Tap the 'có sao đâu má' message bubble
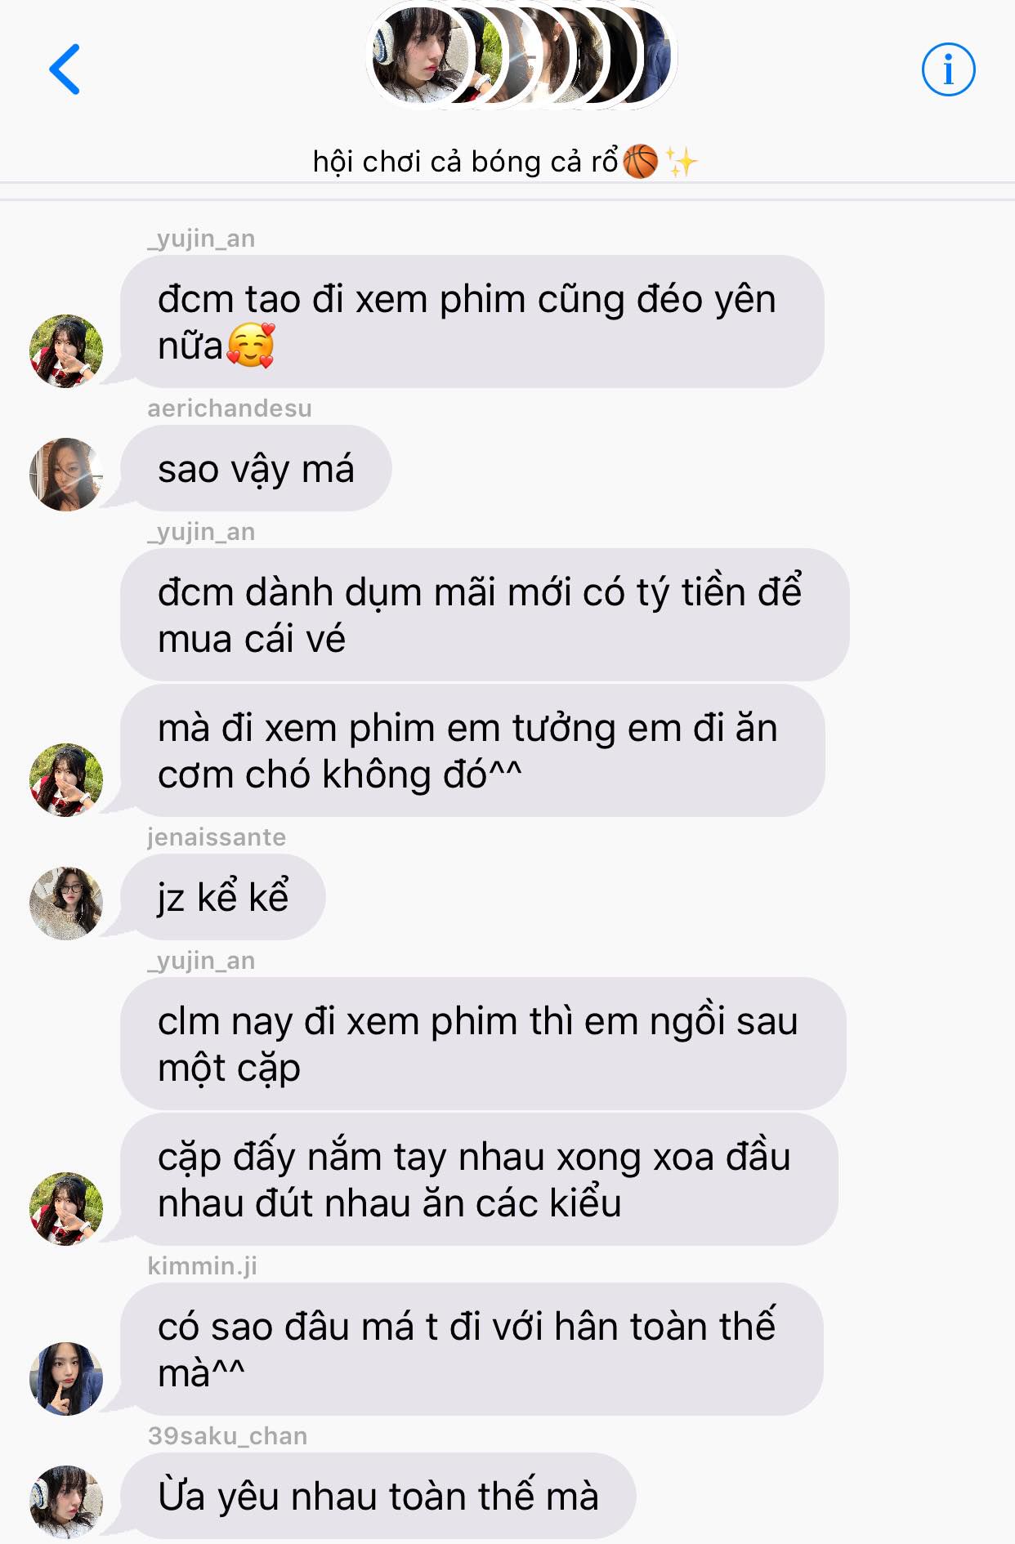 tap(472, 1349)
